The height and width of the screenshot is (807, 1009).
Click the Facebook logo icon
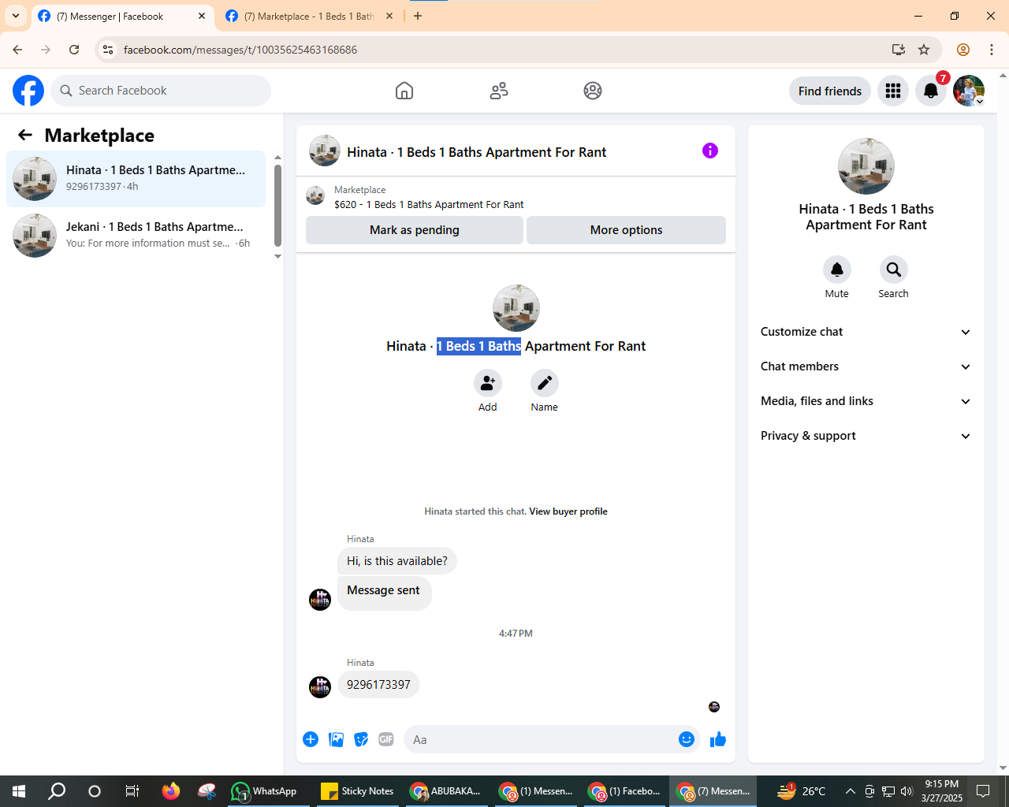point(28,91)
